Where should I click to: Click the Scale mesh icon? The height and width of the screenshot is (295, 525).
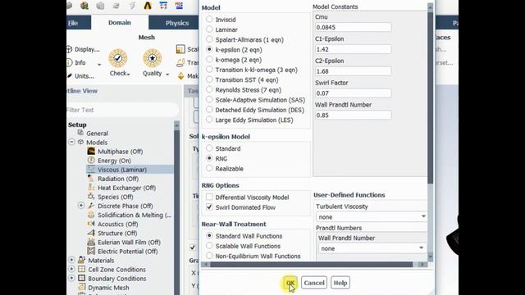(180, 49)
